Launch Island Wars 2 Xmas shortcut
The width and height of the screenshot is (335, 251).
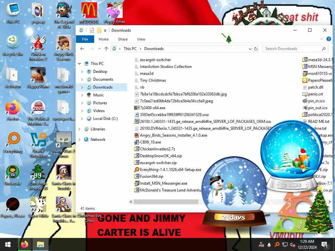pyautogui.click(x=64, y=145)
